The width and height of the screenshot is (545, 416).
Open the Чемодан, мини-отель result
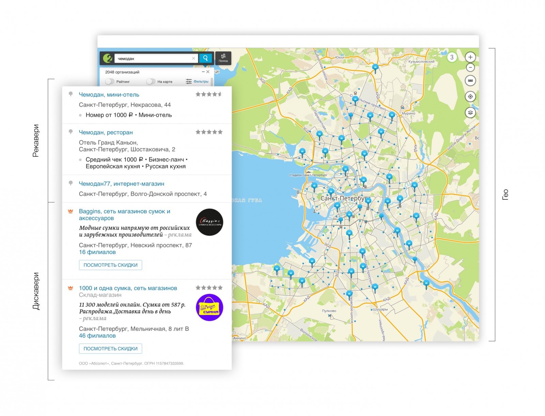[x=109, y=94]
